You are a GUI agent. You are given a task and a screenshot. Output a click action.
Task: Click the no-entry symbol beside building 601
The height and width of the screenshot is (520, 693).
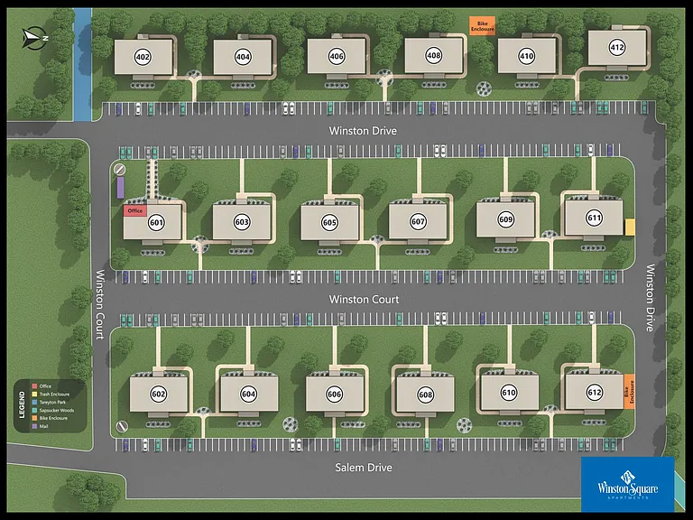pos(120,170)
